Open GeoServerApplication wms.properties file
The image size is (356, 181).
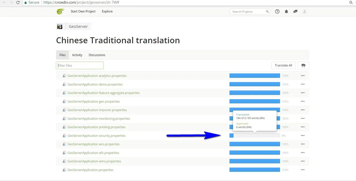coord(94,161)
